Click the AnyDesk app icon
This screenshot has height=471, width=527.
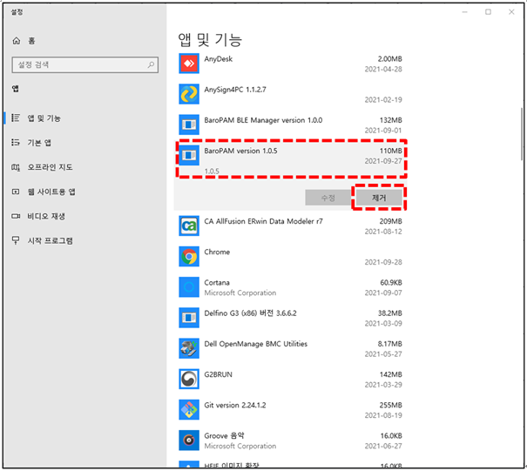pos(189,64)
